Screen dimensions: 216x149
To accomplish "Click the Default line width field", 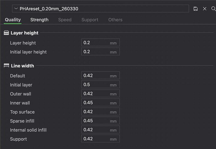I will tap(100, 76).
